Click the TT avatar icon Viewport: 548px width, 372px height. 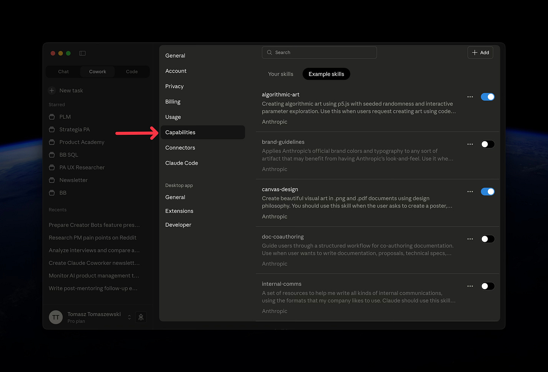click(56, 317)
